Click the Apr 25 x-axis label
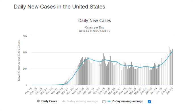 click(102, 91)
